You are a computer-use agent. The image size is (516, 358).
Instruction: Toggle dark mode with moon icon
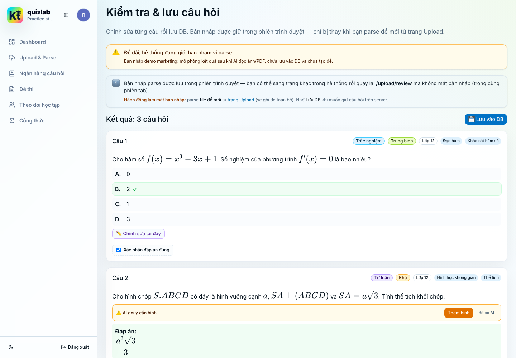(11, 347)
